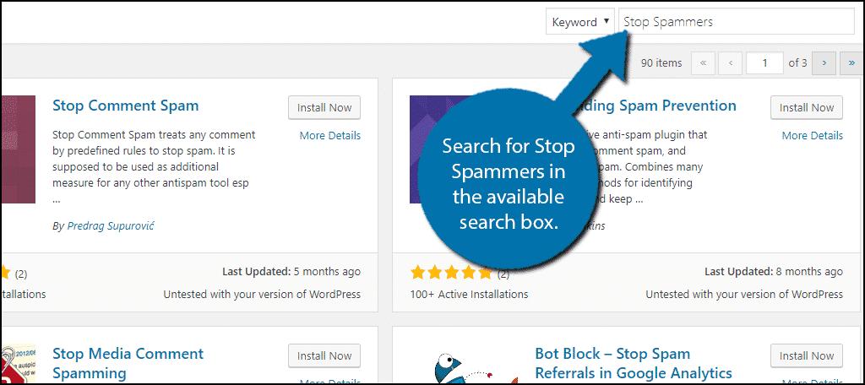The image size is (865, 385).
Task: Click 'Last Updated: 8 months ago' text
Action: (x=774, y=271)
